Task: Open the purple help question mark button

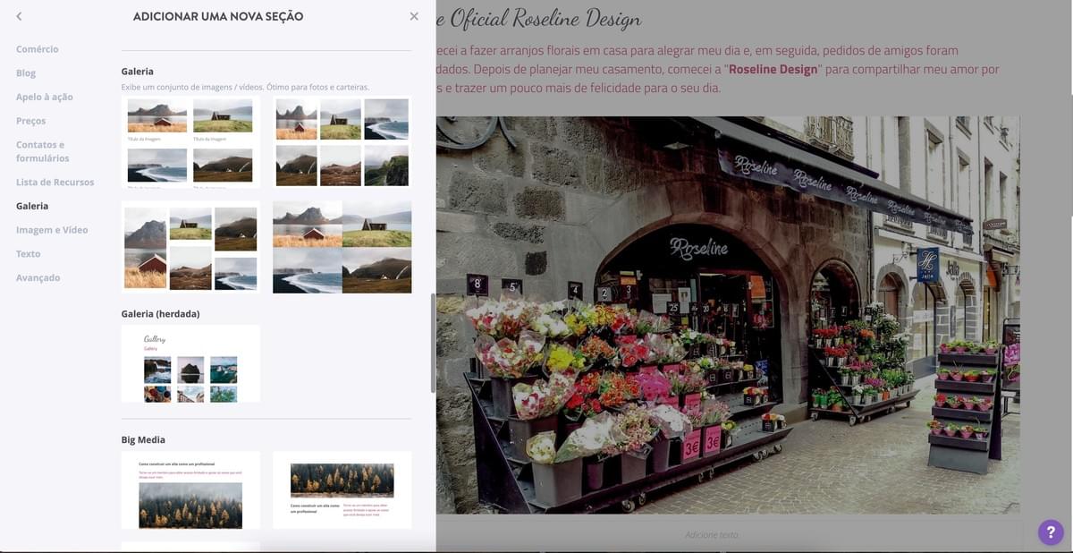Action: click(x=1051, y=532)
